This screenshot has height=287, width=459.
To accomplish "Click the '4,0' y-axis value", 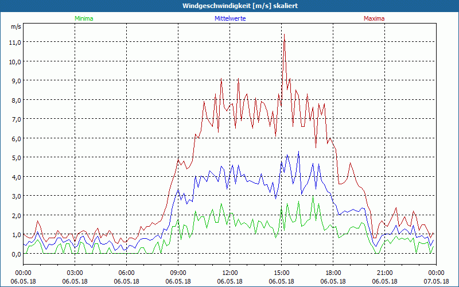I will coord(17,177).
